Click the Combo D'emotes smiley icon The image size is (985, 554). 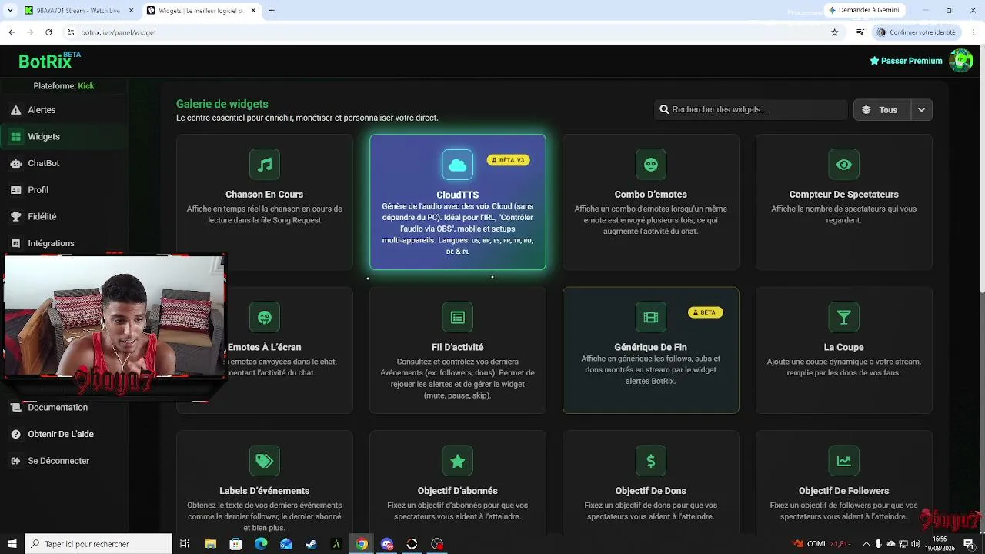(651, 164)
